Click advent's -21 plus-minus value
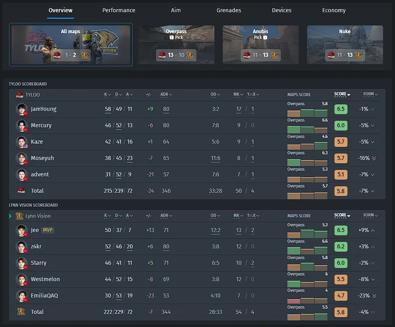The height and width of the screenshot is (327, 395). click(150, 175)
